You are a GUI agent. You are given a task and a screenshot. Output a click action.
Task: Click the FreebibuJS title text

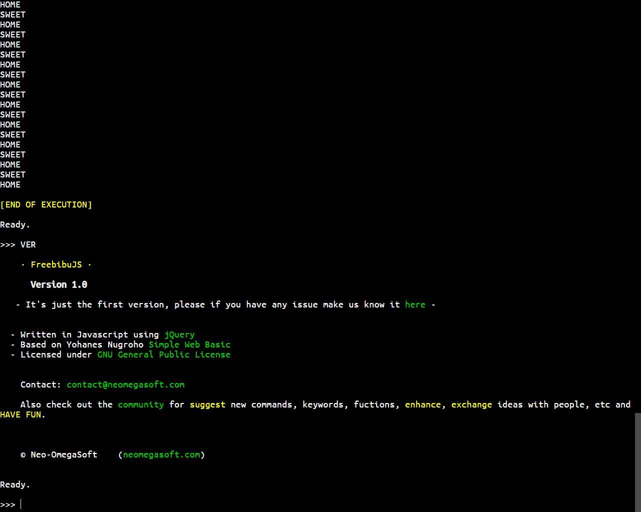pyautogui.click(x=56, y=264)
